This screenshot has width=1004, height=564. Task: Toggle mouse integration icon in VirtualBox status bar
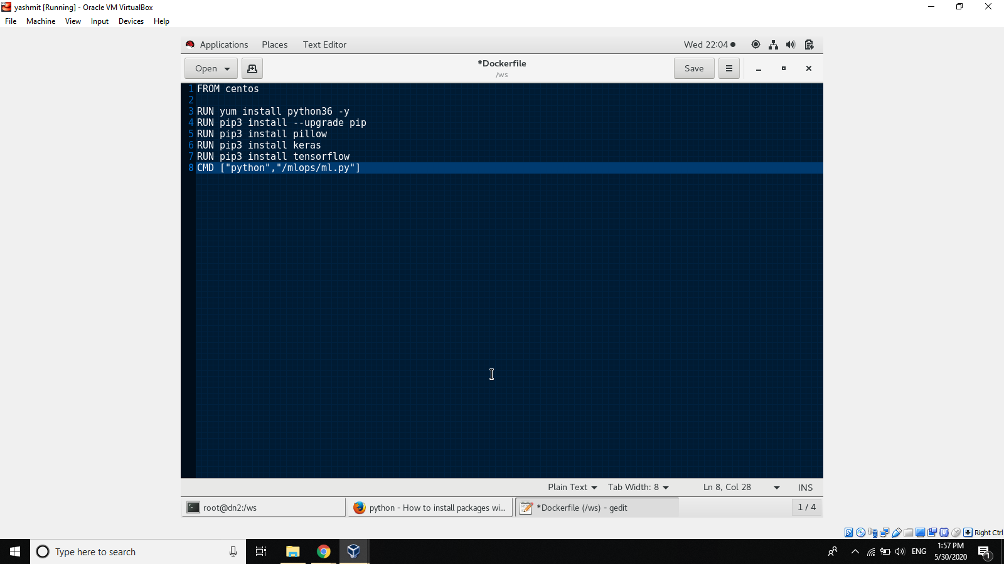[x=956, y=532]
